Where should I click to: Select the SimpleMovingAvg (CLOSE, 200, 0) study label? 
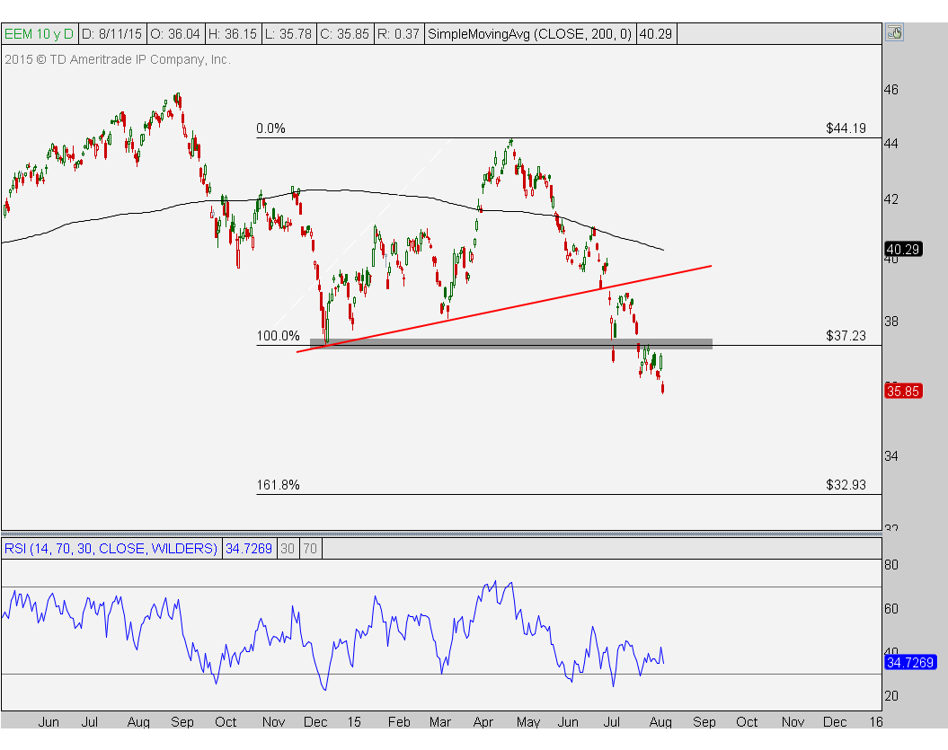529,34
